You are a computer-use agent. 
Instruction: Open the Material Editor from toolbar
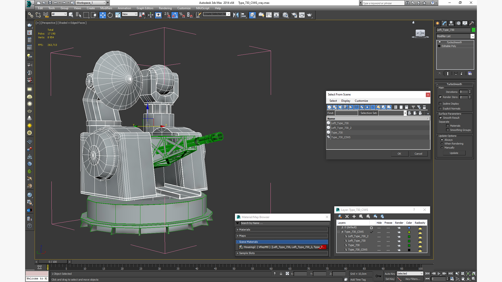click(x=285, y=15)
